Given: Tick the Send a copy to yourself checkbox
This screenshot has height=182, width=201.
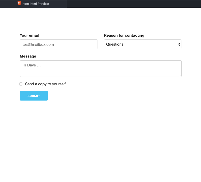Looking at the screenshot, I should pos(21,84).
